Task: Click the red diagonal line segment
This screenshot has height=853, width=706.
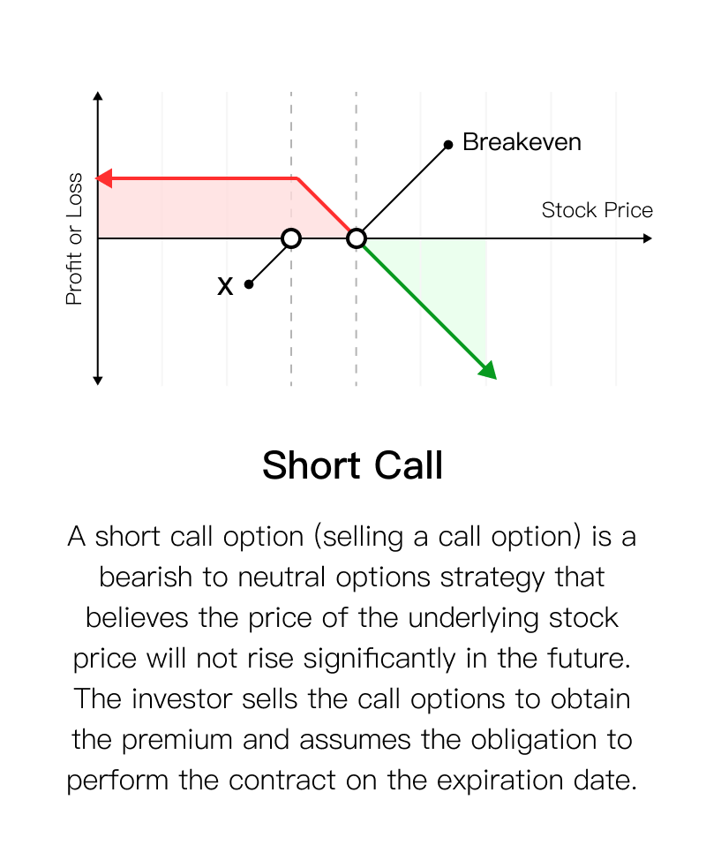Action: 324,205
